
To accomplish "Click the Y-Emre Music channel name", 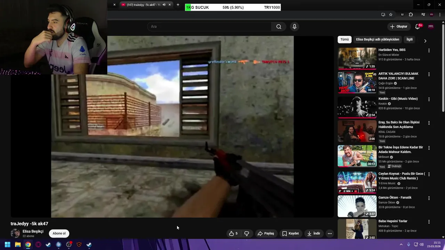I will point(387,183).
